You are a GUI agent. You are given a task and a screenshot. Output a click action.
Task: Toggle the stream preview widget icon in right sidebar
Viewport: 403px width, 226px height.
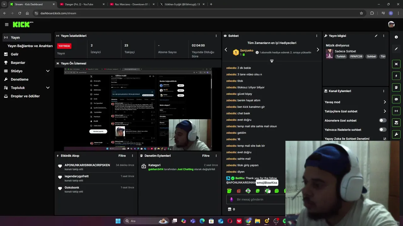(x=396, y=64)
